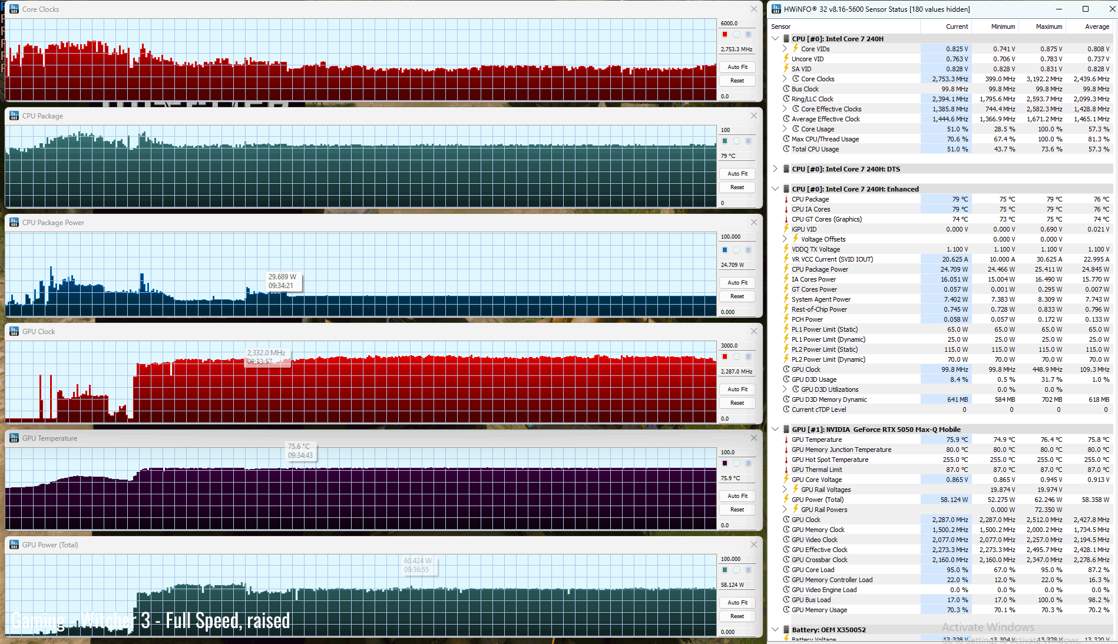Click Auto Fit in the GPU Clock graph
The height and width of the screenshot is (644, 1118).
coord(737,389)
